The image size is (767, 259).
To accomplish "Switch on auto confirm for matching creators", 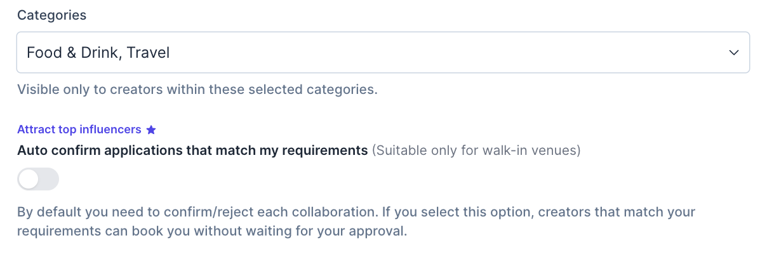I will coord(38,179).
